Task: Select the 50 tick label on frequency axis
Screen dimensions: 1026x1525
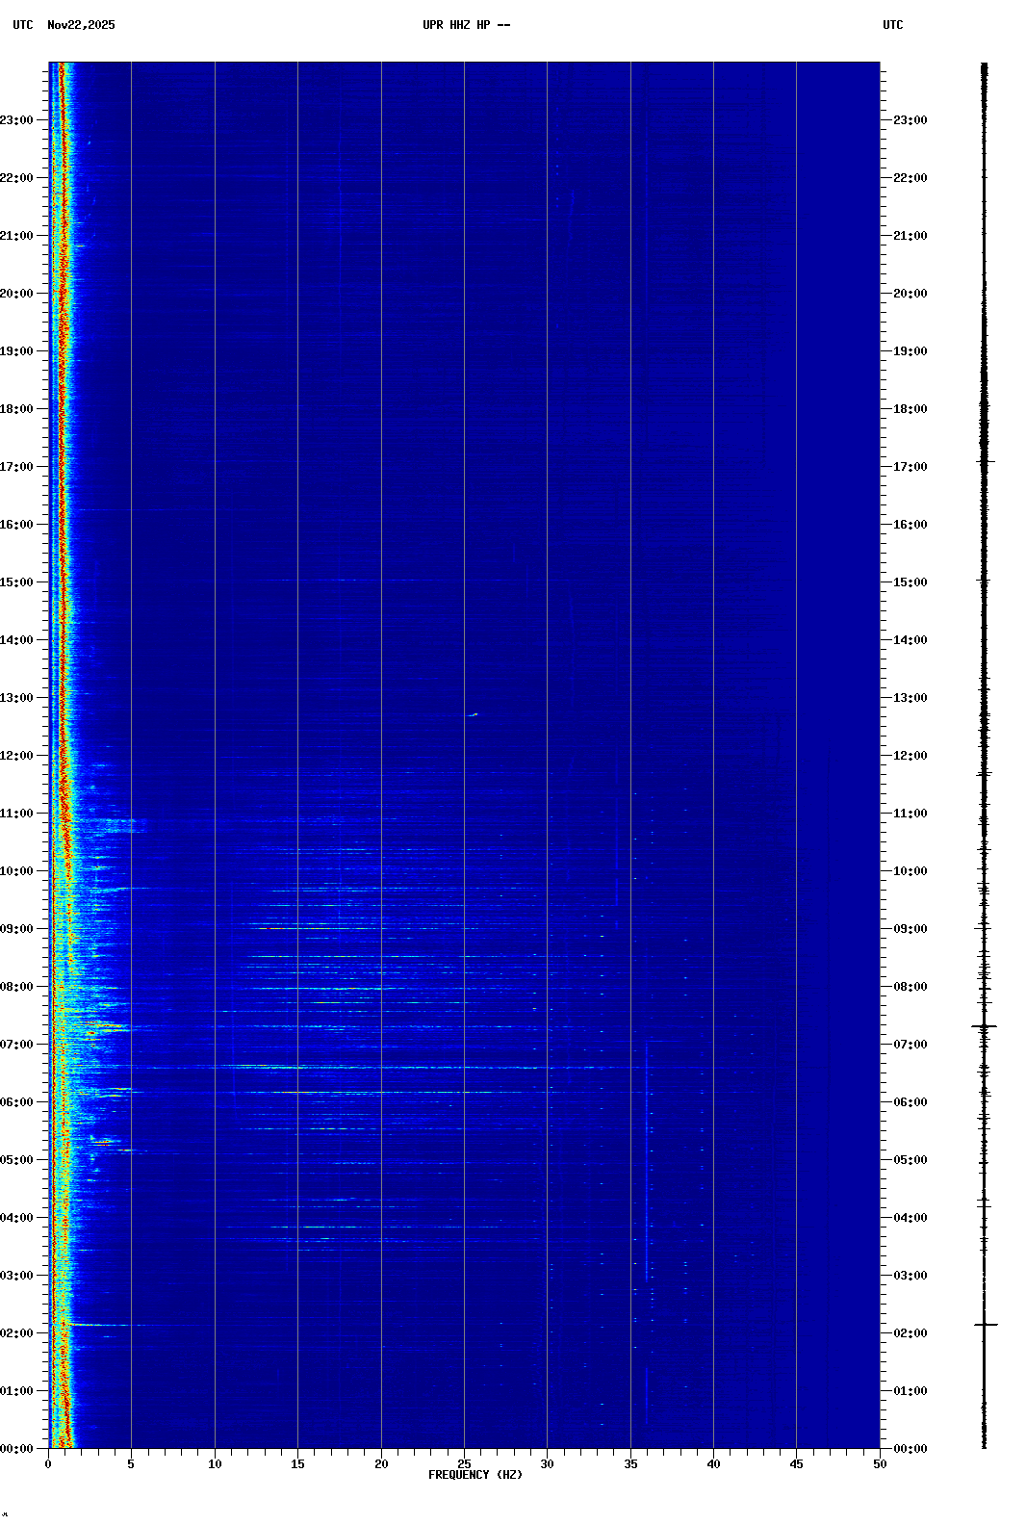Action: click(880, 1464)
